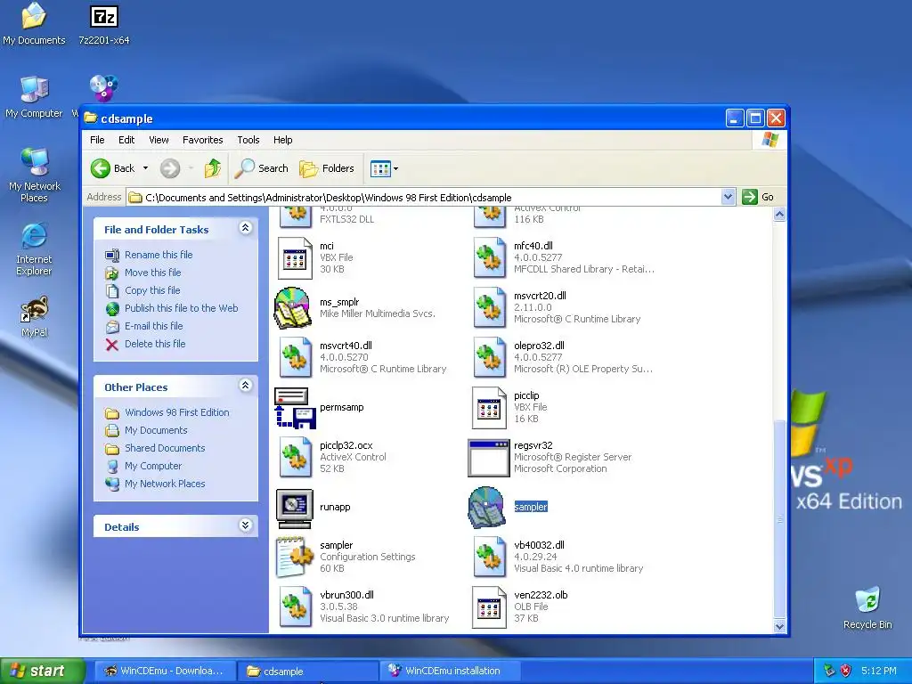Select the picclp32.ocx file icon

coord(294,458)
